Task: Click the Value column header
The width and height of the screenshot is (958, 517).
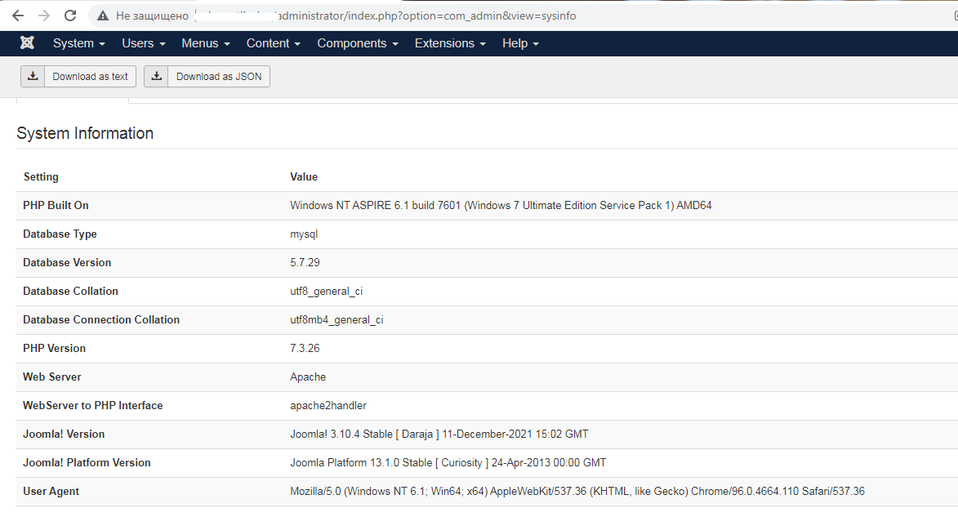Action: [x=304, y=176]
